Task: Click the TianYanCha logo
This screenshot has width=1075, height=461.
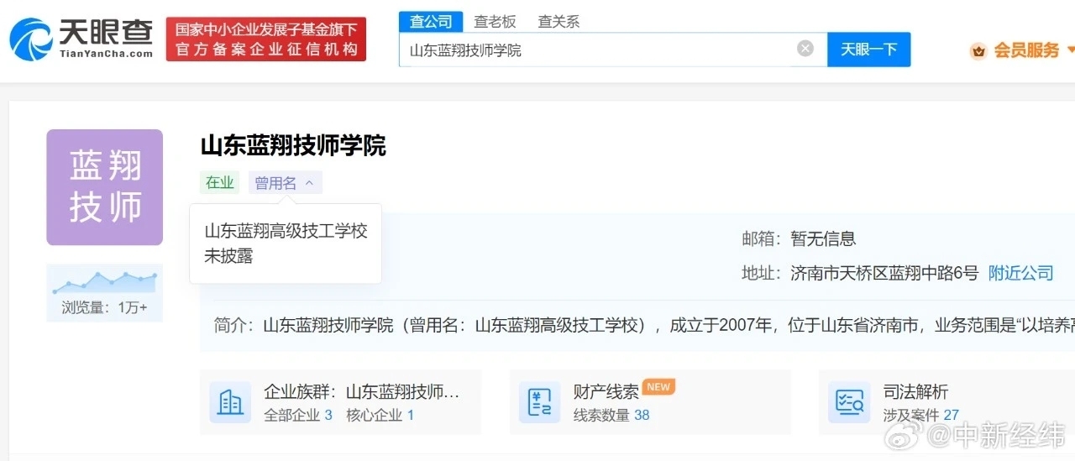Action: coord(81,39)
